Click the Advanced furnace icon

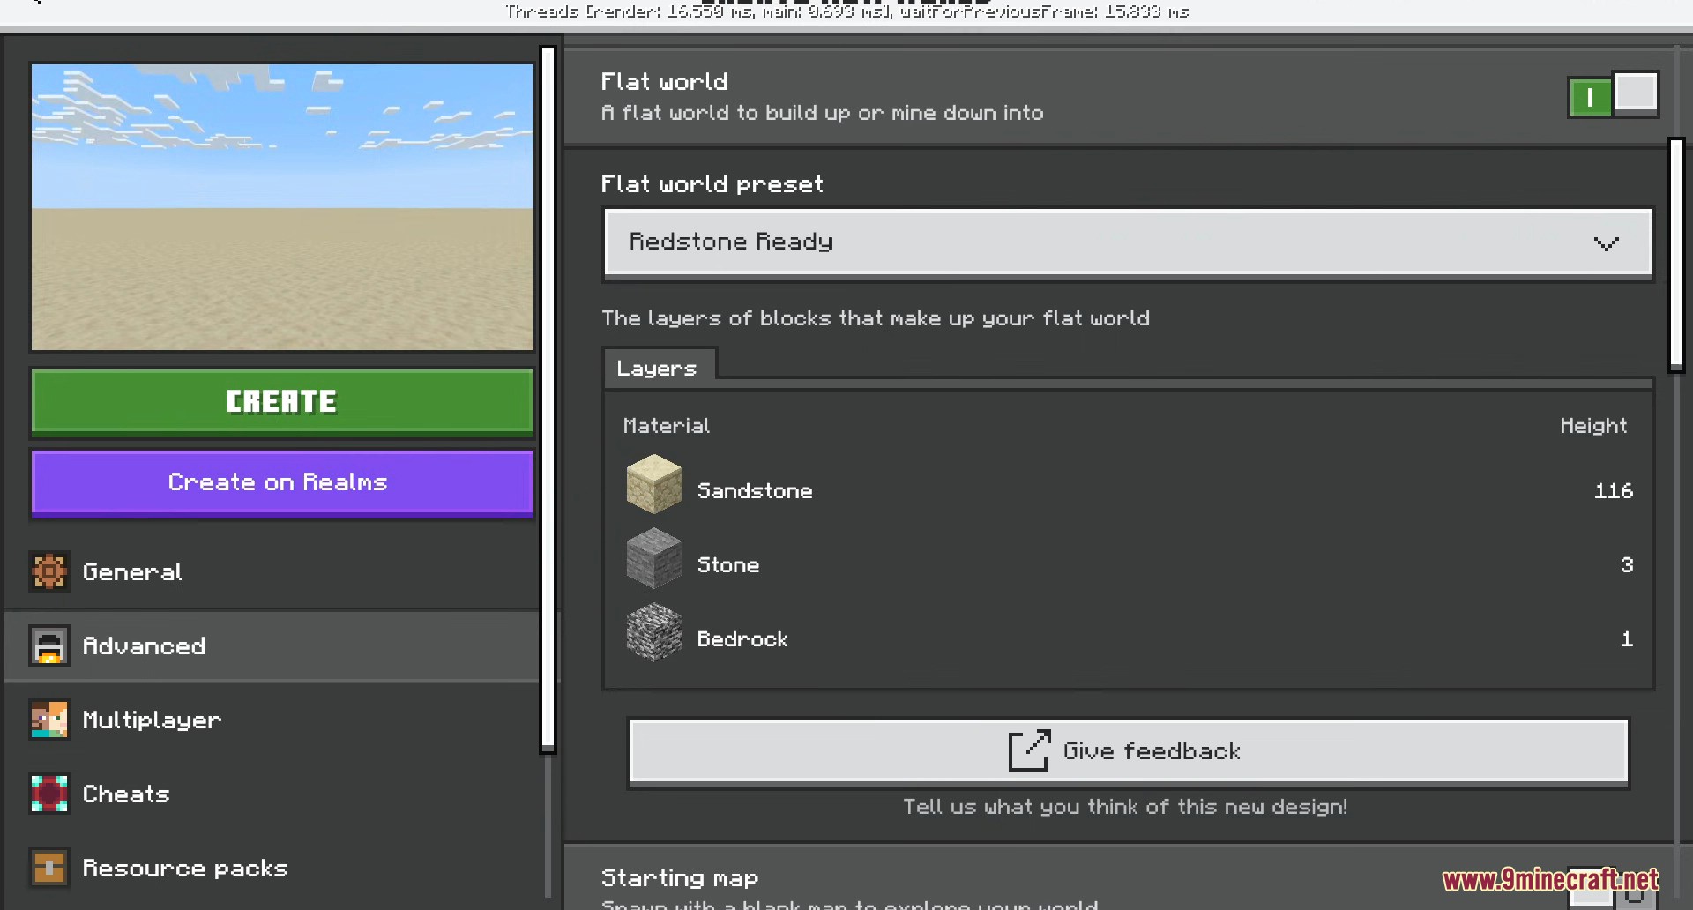click(x=49, y=645)
